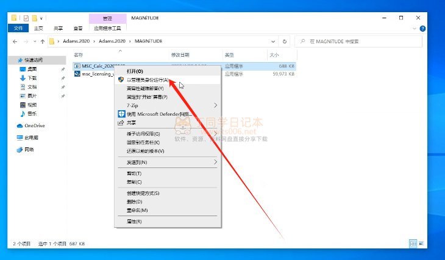This screenshot has width=445, height=260.
Task: Sort by the Type column header
Action: 229,55
